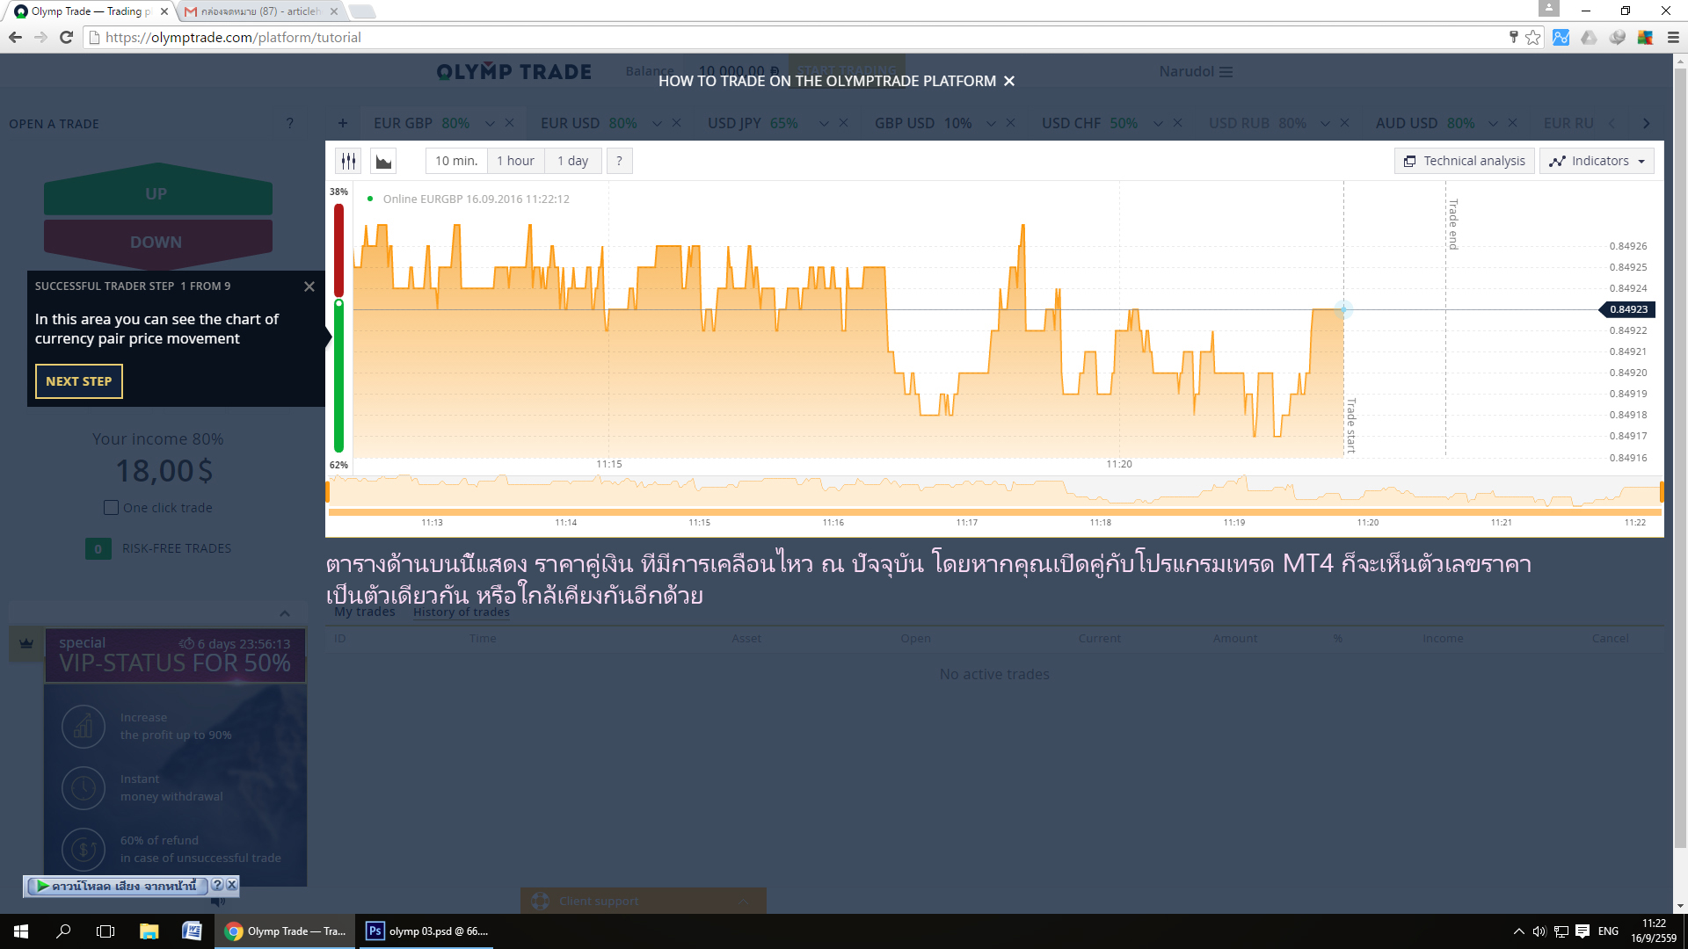Click the volume icon in the system tray
Screen dimensions: 1688x949
pyautogui.click(x=1539, y=931)
